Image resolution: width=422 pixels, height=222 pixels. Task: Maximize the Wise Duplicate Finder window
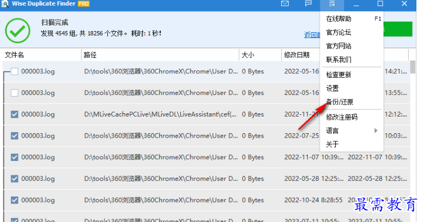tap(380, 3)
